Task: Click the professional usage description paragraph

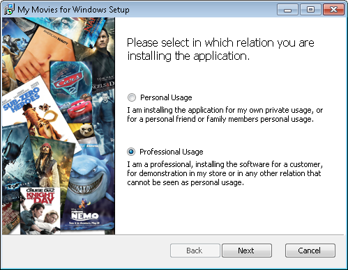Action: pyautogui.click(x=225, y=173)
